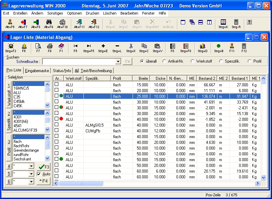
Task: Switch to the Status/Info tab
Action: (62, 71)
